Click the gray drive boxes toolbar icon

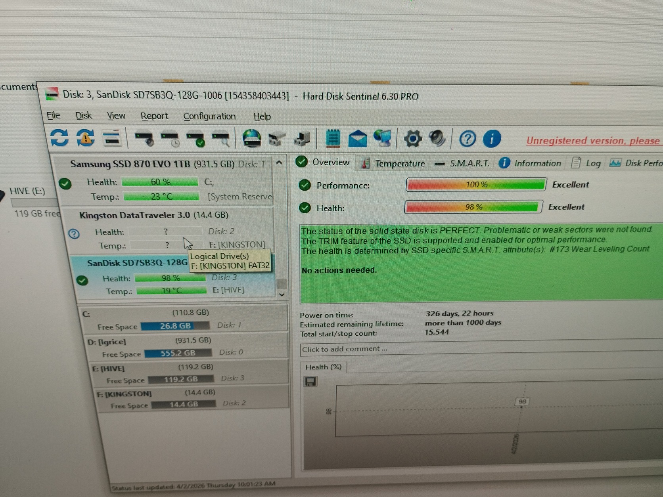tap(277, 140)
